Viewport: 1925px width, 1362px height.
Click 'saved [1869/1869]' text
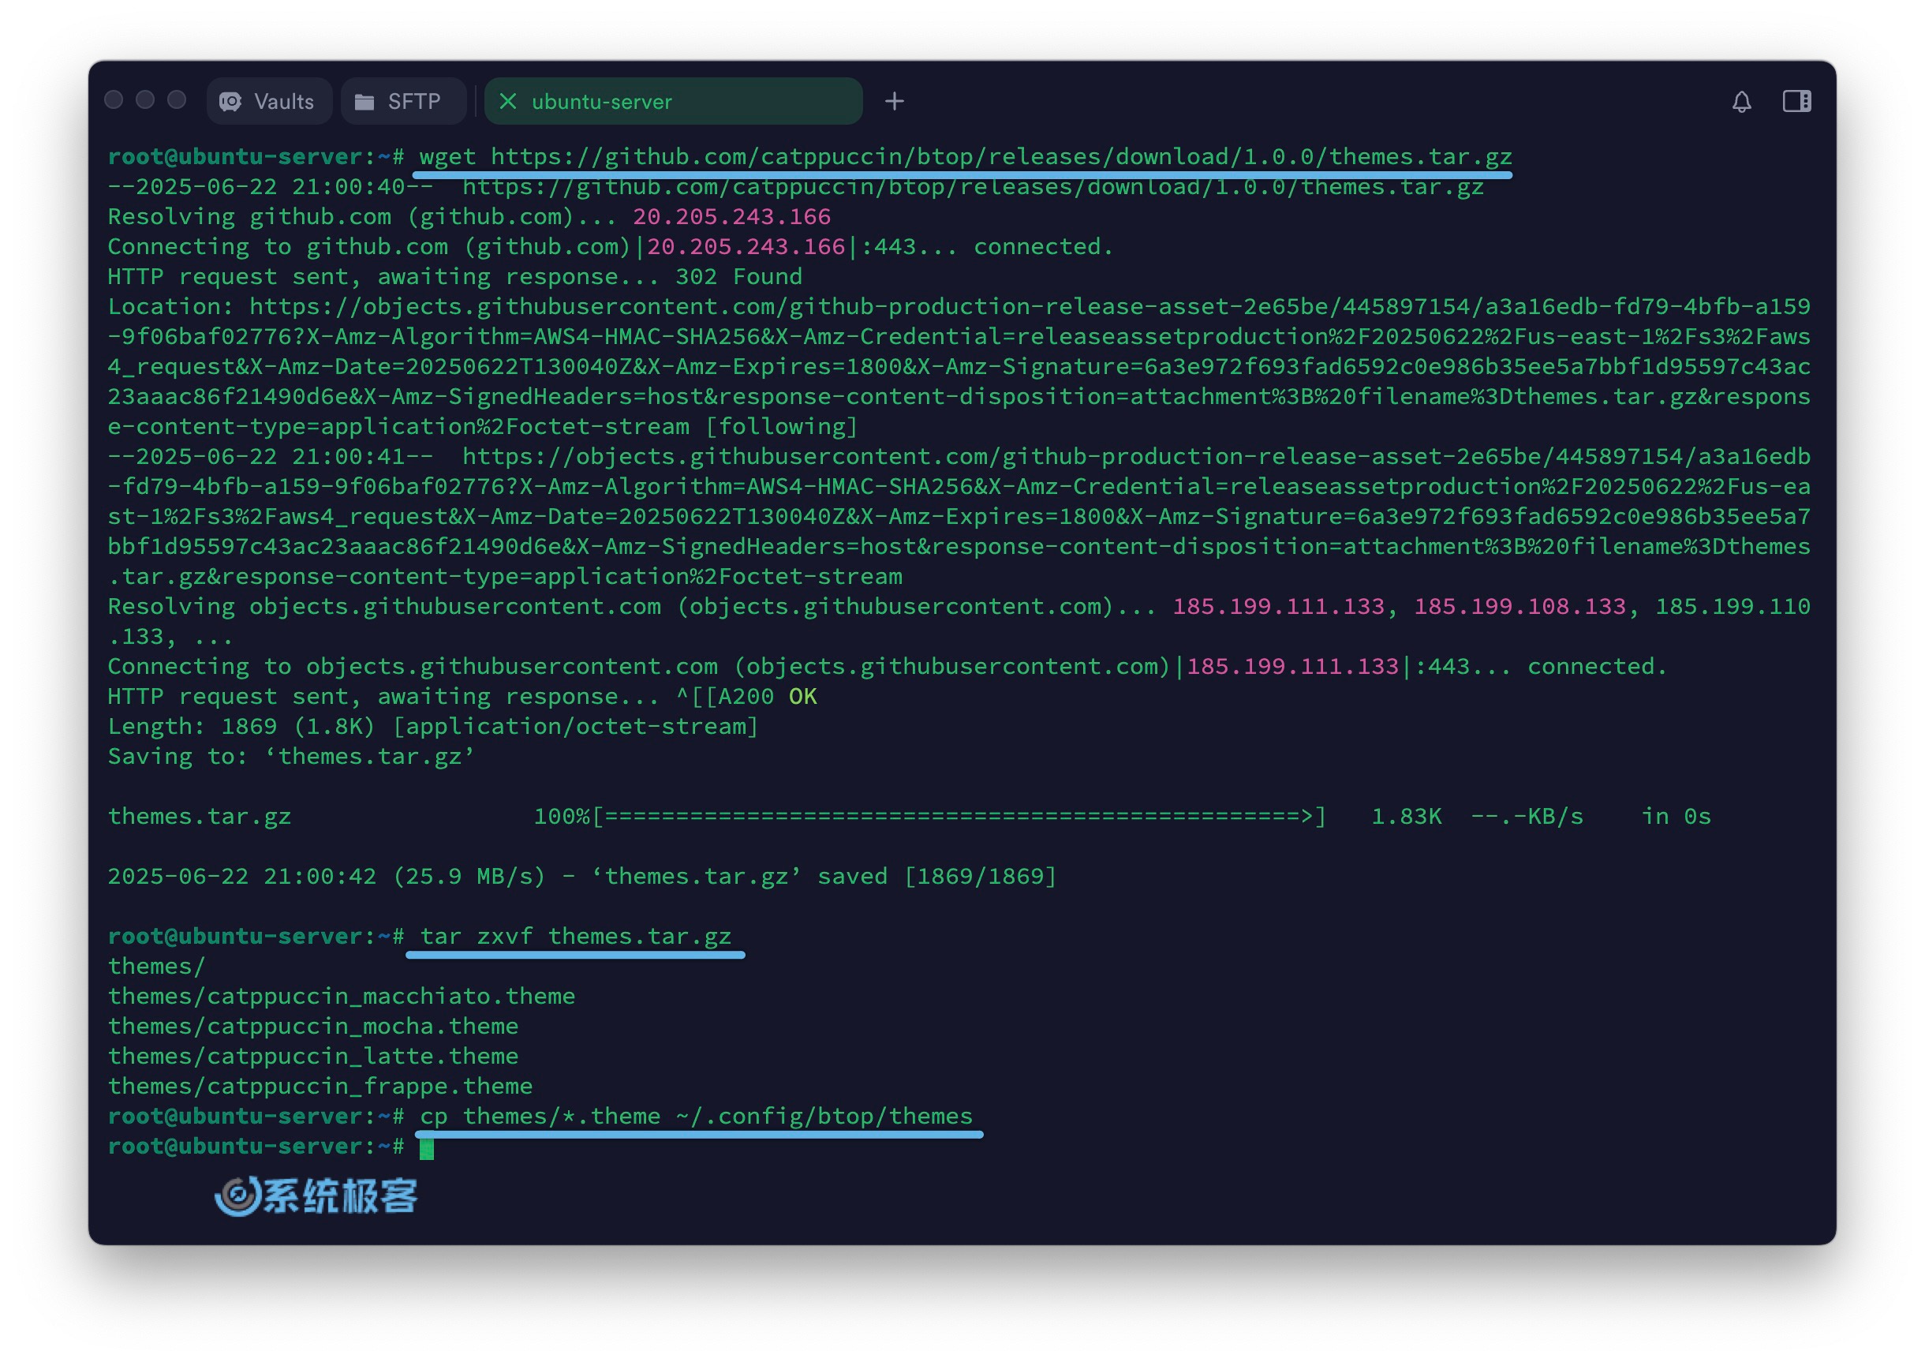click(936, 877)
